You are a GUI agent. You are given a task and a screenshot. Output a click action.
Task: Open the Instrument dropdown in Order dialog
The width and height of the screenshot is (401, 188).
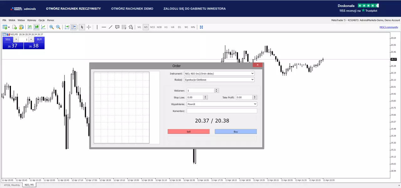tap(219, 74)
